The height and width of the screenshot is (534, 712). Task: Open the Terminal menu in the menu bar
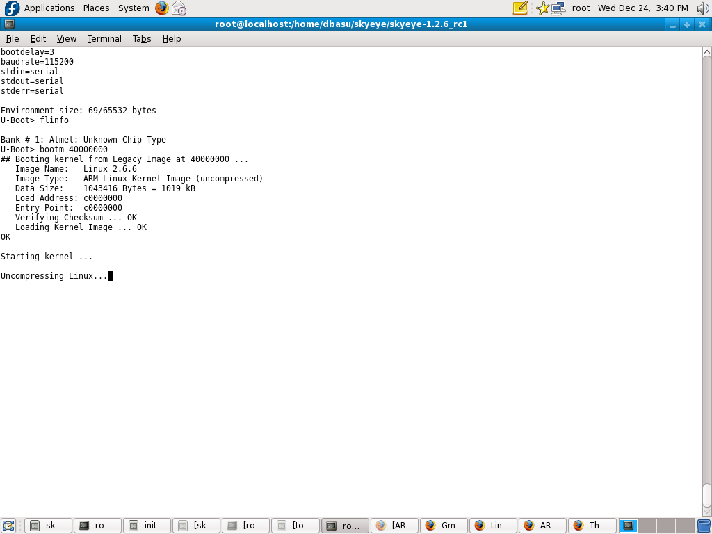click(104, 39)
